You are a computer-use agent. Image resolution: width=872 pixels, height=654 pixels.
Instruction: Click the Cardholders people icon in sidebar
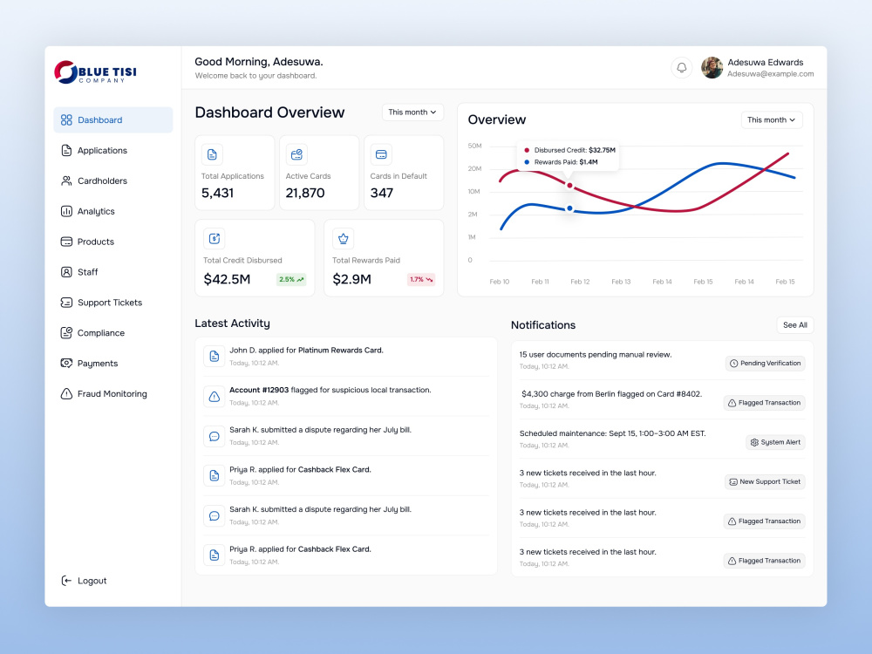pyautogui.click(x=66, y=181)
